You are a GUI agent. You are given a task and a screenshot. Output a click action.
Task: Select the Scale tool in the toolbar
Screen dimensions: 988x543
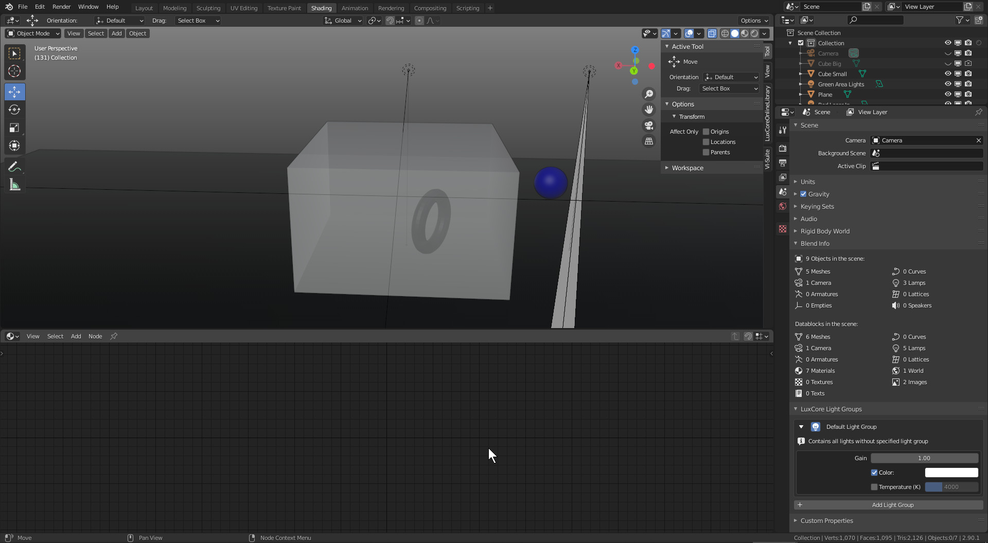click(14, 128)
